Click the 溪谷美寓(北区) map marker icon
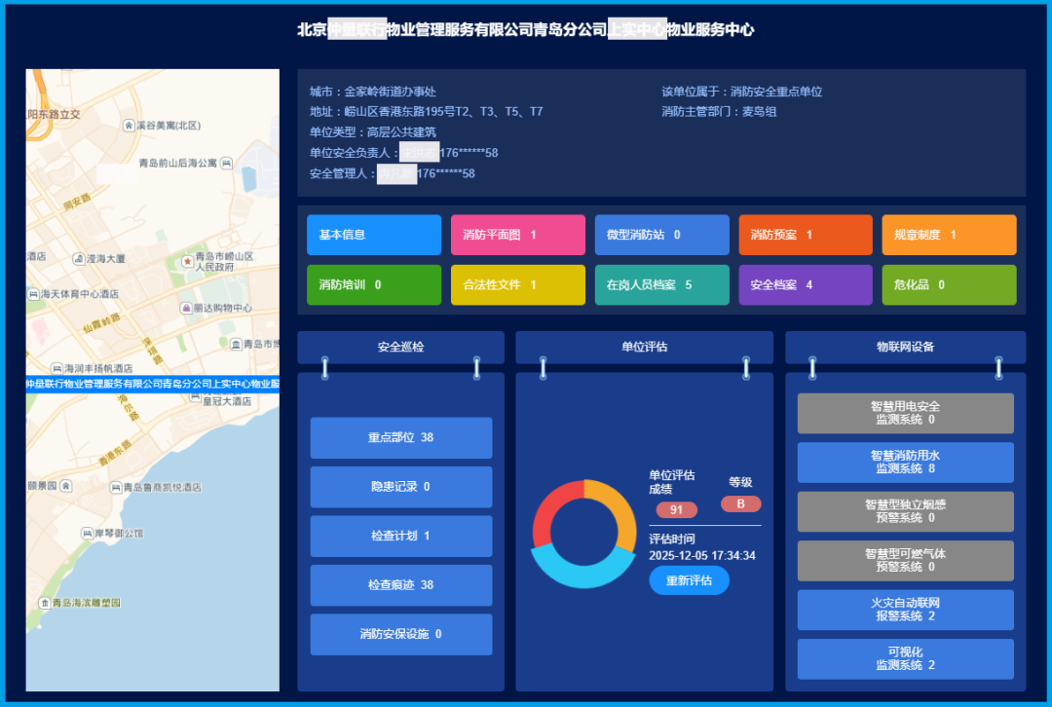1052x707 pixels. [129, 126]
